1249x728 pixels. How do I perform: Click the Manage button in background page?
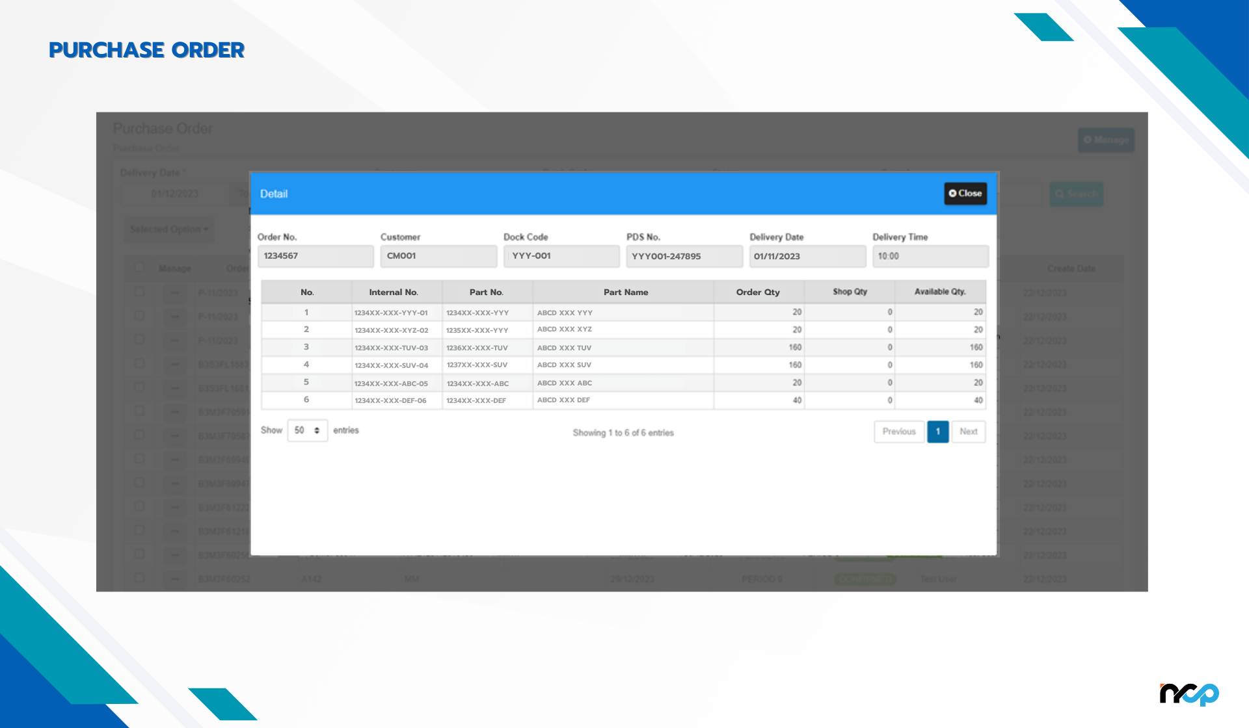[1106, 140]
